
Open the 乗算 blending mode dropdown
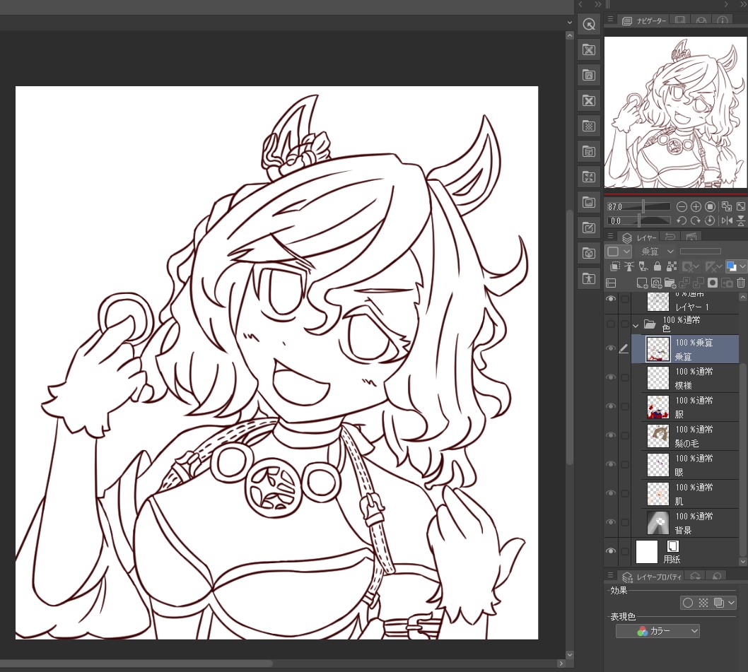click(657, 252)
